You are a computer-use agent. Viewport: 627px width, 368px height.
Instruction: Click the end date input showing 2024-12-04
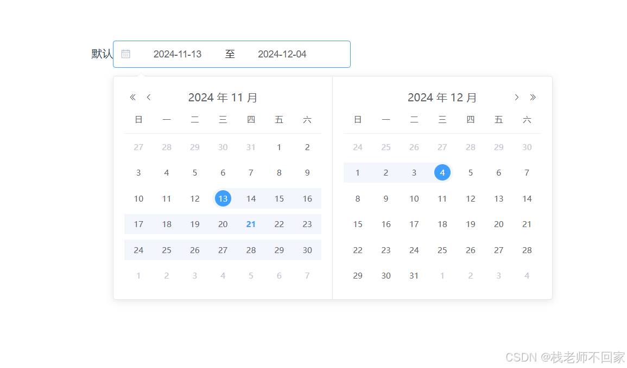[282, 54]
